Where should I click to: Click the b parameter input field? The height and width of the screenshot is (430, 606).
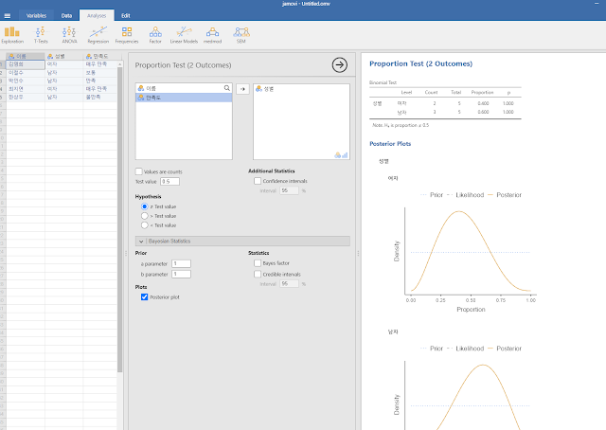pyautogui.click(x=181, y=274)
